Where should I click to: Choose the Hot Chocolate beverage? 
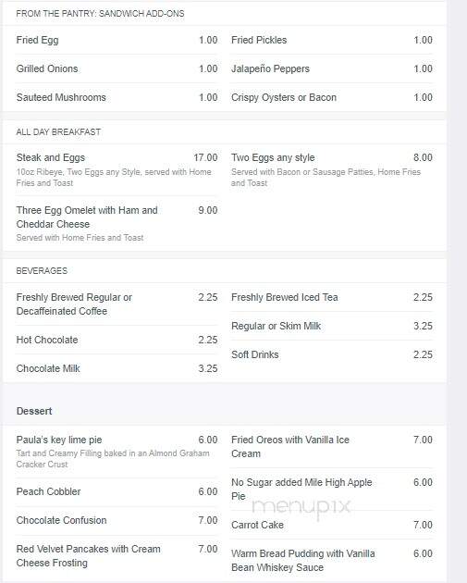117,340
